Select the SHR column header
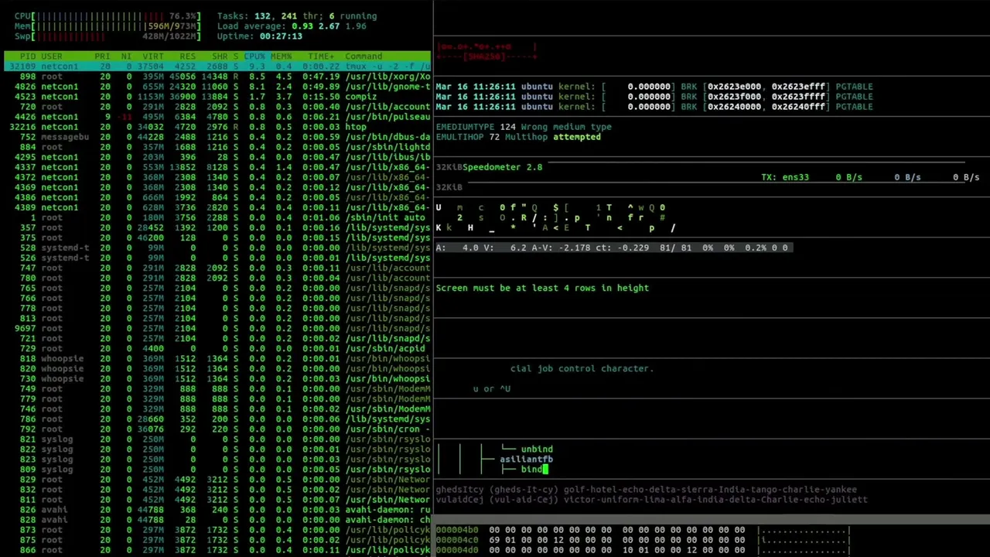Image resolution: width=990 pixels, height=557 pixels. [220, 56]
